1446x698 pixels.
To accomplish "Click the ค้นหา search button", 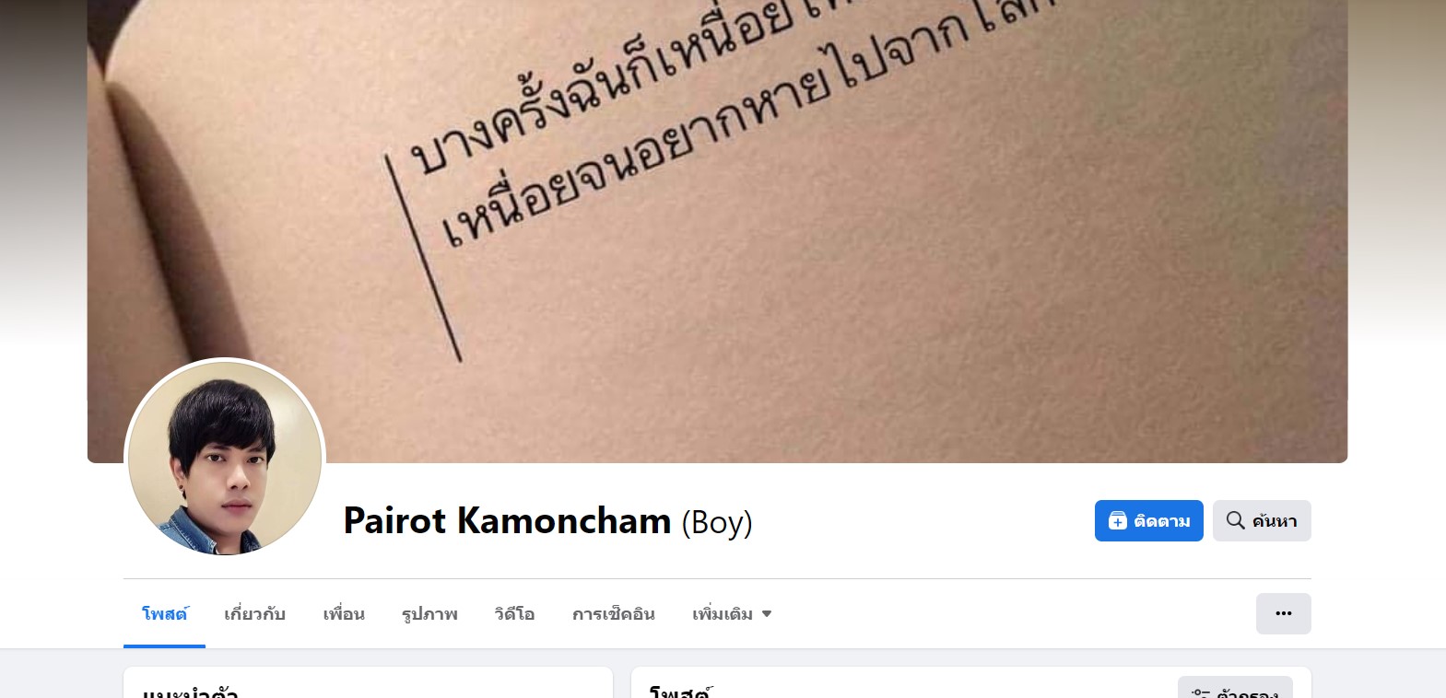I will pyautogui.click(x=1262, y=520).
